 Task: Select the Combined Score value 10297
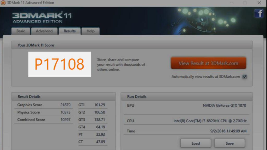65,120
